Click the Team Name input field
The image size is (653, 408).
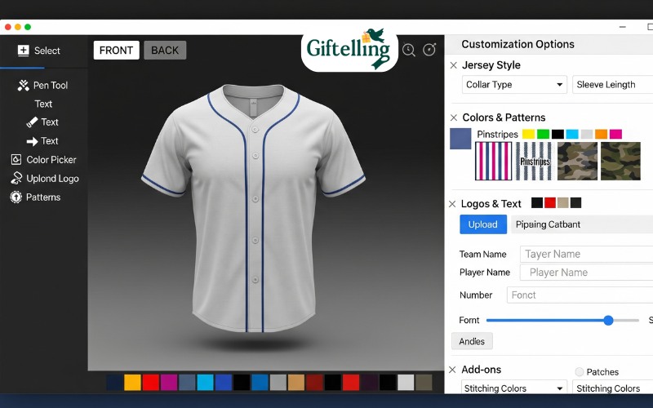pyautogui.click(x=586, y=254)
